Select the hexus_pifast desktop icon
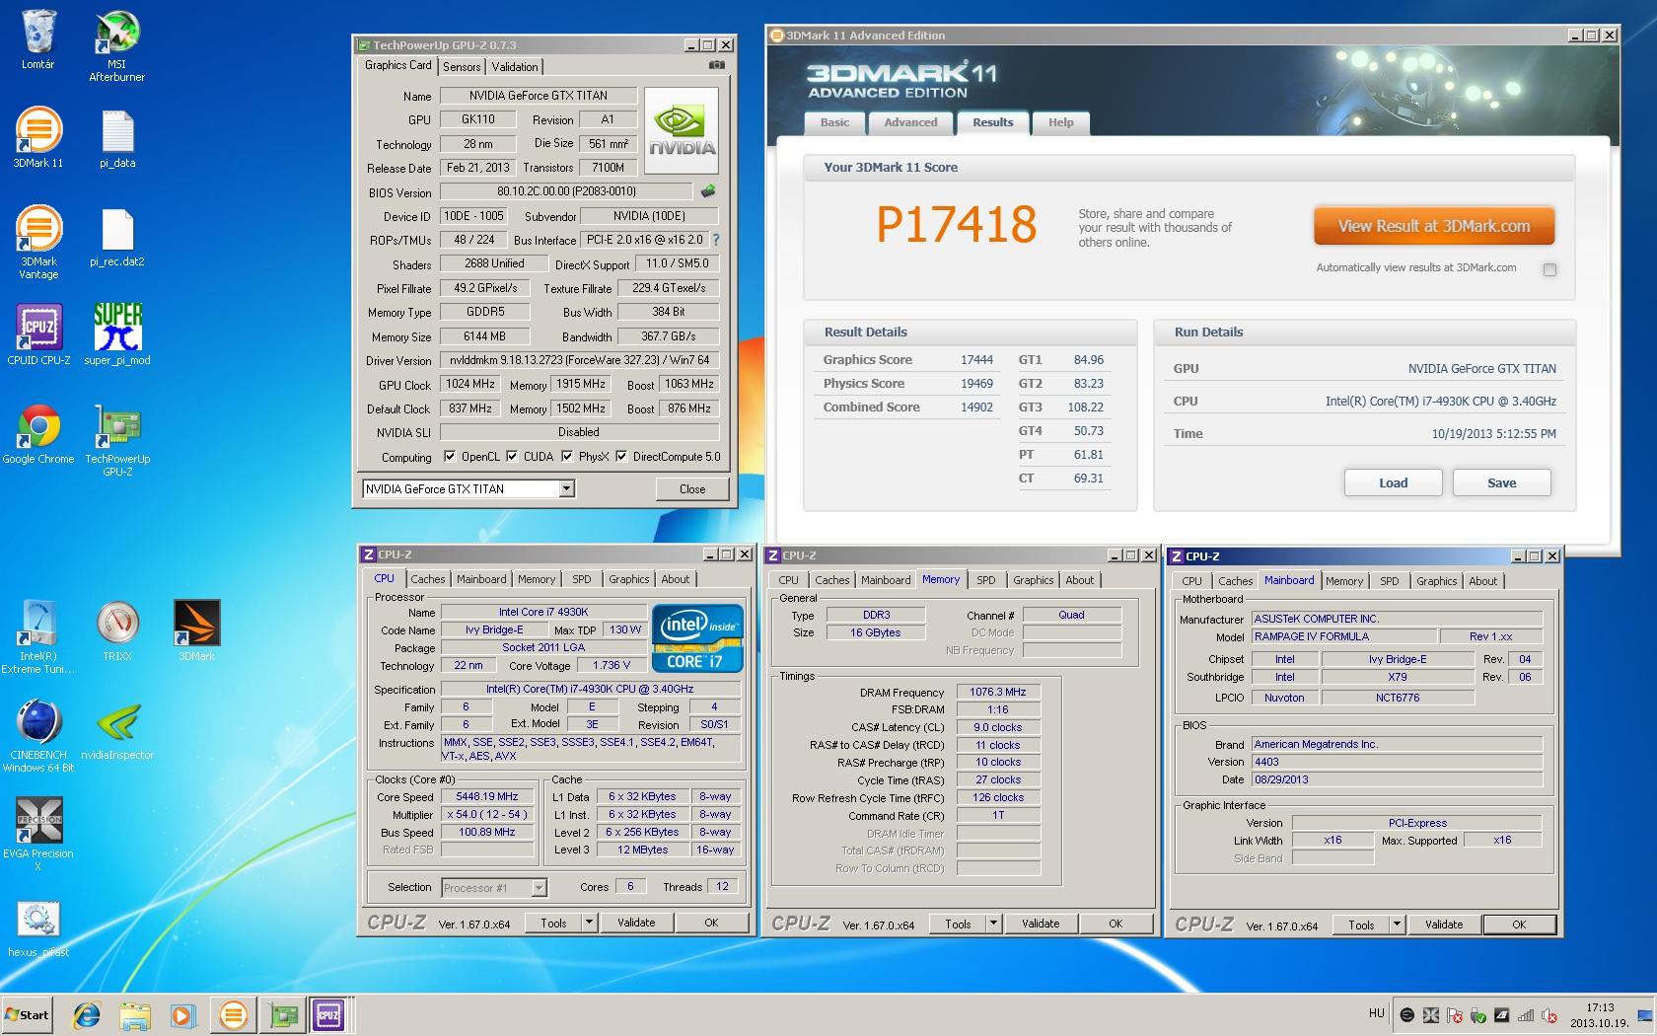This screenshot has width=1657, height=1036. pos(38,927)
